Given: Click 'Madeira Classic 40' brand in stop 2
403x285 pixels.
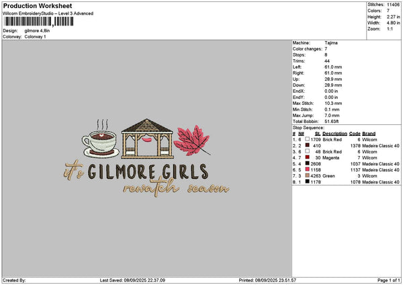Looking at the screenshot, I should [381, 146].
